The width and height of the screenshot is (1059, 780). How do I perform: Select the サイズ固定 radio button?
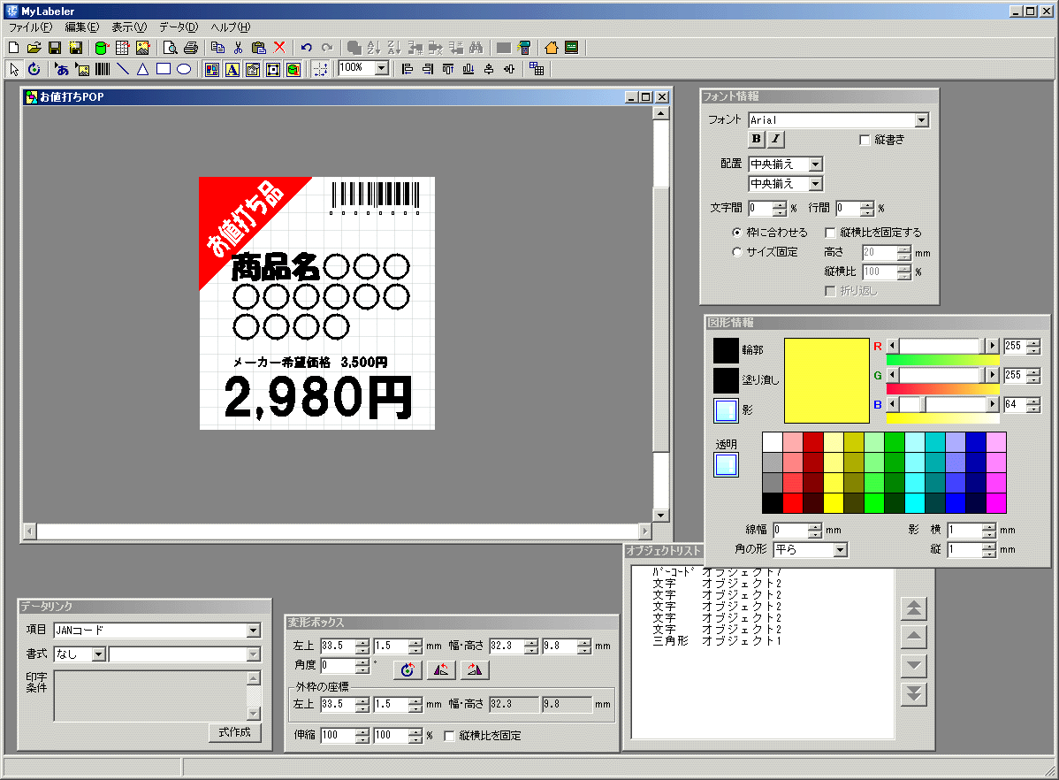(x=737, y=252)
